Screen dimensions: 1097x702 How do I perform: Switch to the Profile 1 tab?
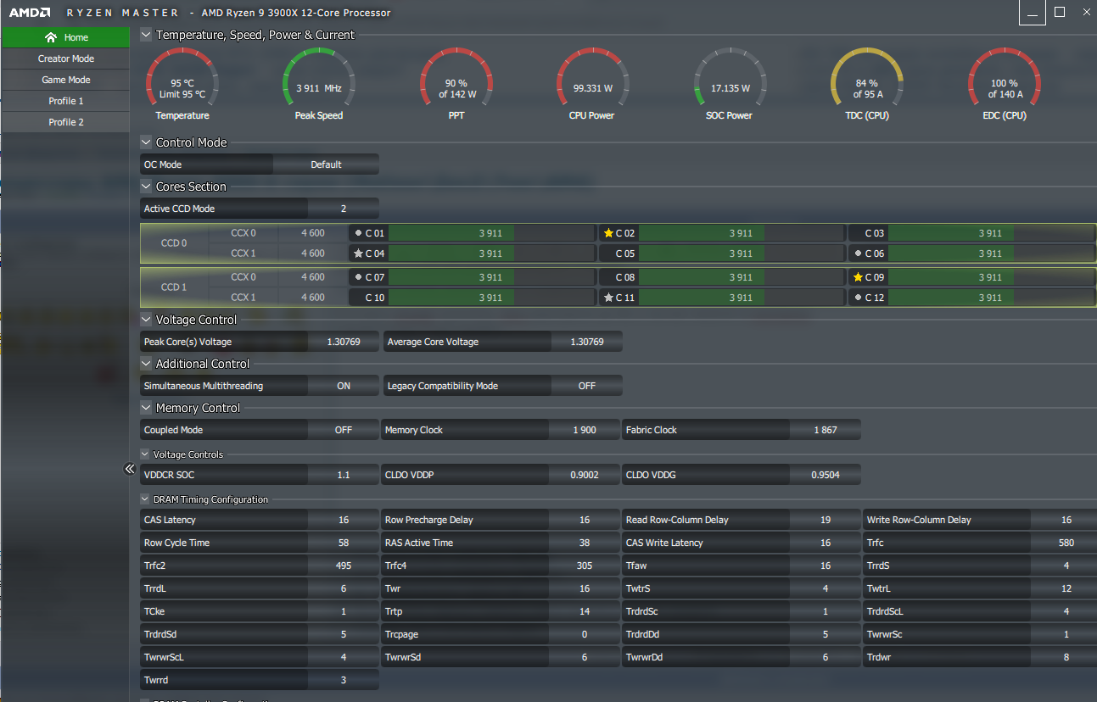tap(65, 101)
